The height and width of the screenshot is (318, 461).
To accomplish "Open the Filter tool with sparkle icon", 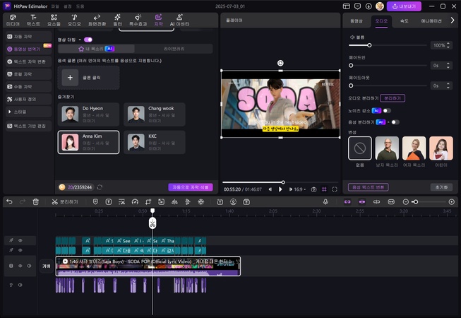I will click(x=118, y=20).
